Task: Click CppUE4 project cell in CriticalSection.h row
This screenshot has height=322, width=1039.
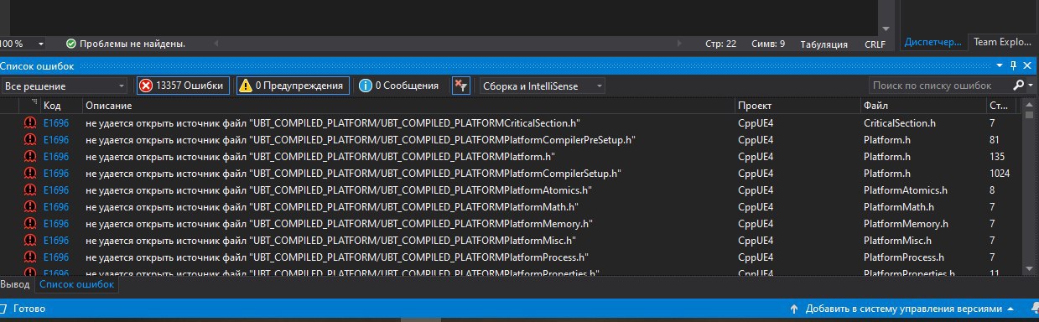Action: click(x=756, y=123)
